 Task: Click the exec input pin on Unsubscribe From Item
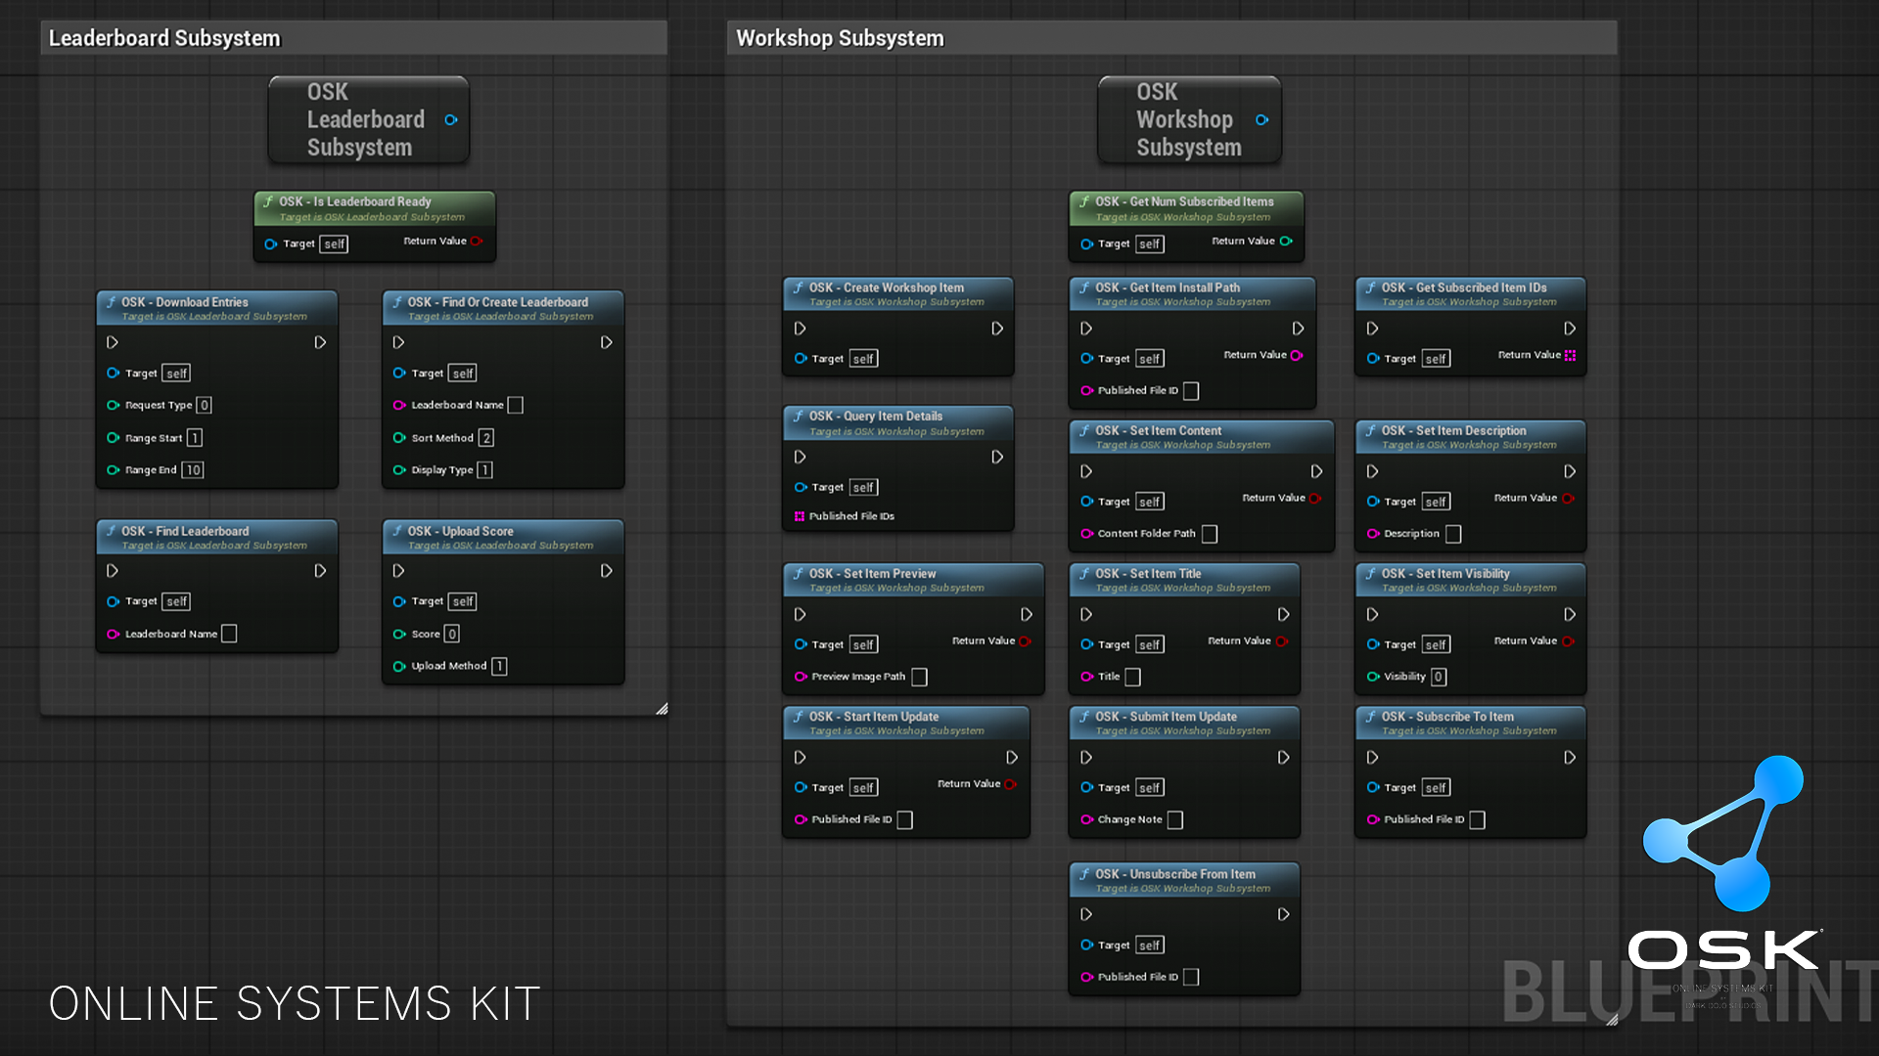click(1085, 914)
